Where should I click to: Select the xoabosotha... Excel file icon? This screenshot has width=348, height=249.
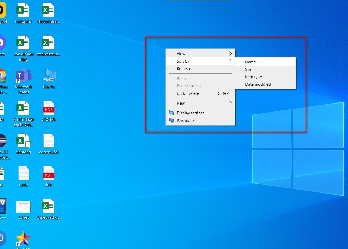click(x=49, y=43)
